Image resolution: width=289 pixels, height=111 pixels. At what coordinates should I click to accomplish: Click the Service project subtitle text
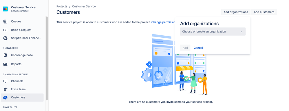(x=20, y=11)
